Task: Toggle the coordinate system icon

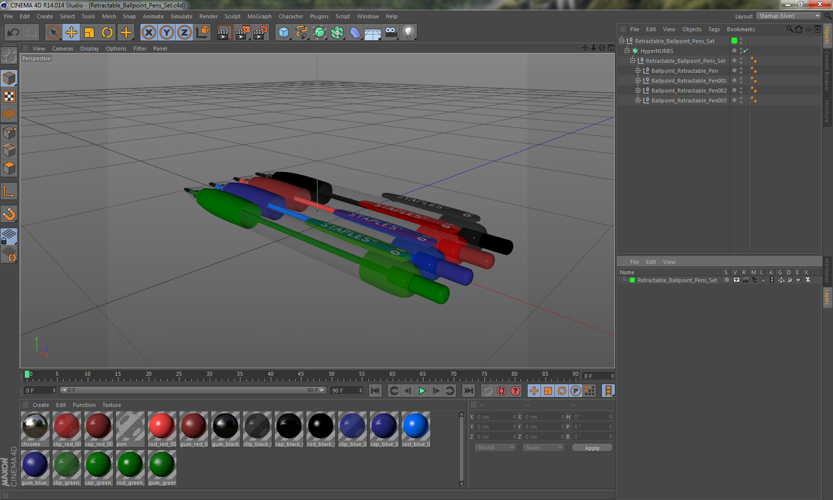Action: pyautogui.click(x=202, y=33)
